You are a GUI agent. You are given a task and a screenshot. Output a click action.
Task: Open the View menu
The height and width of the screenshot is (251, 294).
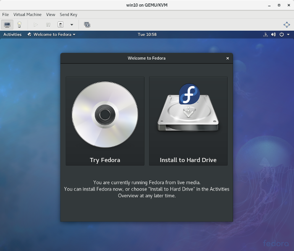point(50,15)
